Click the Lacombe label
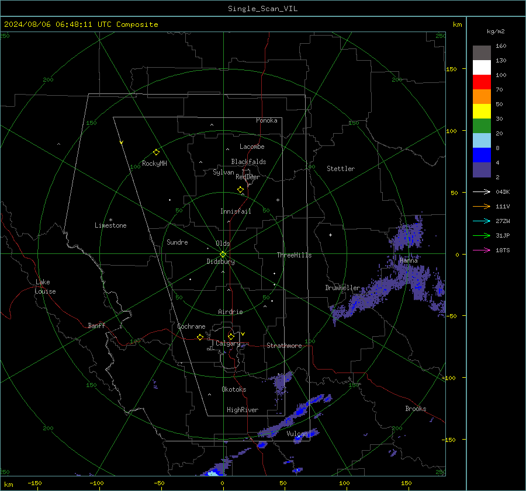Screen dimensions: 526x491 [252, 147]
